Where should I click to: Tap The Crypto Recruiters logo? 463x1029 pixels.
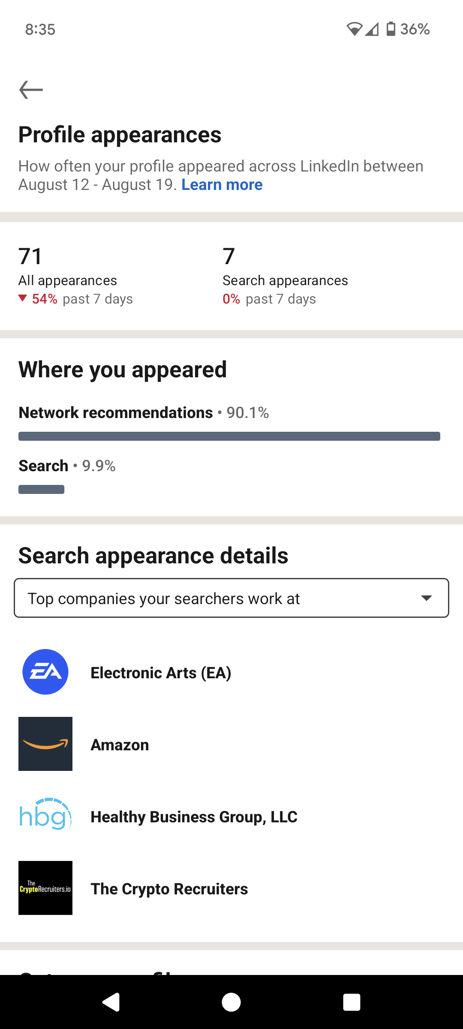45,888
